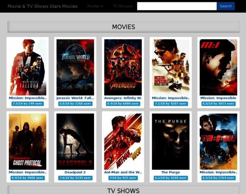Screen dimensions: 246x194
Task: Open the Mission: Impossible Rogue Nation poster
Action: click(171, 67)
